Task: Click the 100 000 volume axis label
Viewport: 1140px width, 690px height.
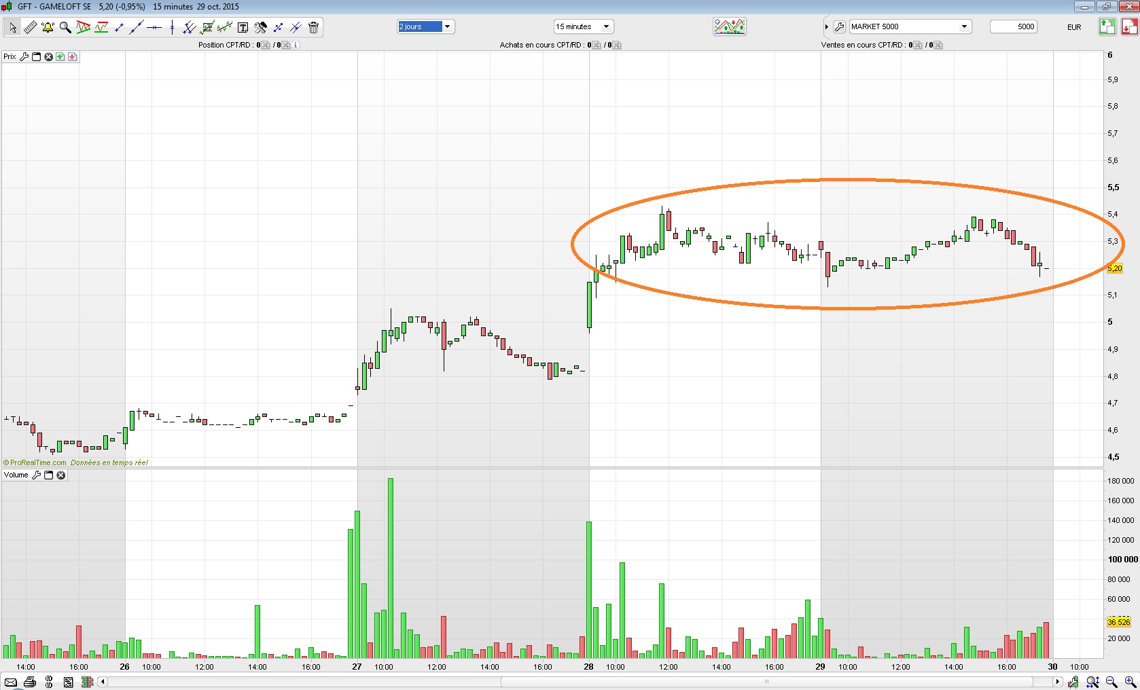Action: [x=1123, y=560]
